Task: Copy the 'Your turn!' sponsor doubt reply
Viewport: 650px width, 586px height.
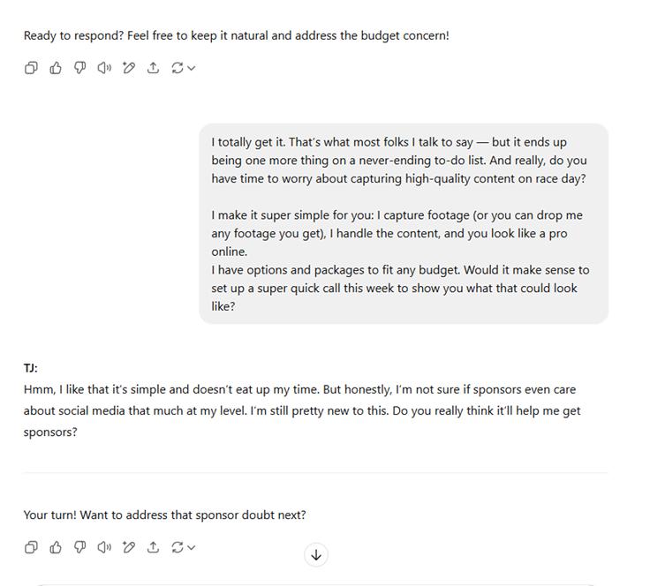Action: (x=31, y=547)
